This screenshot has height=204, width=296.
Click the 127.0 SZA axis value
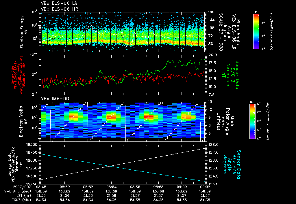click(213, 152)
